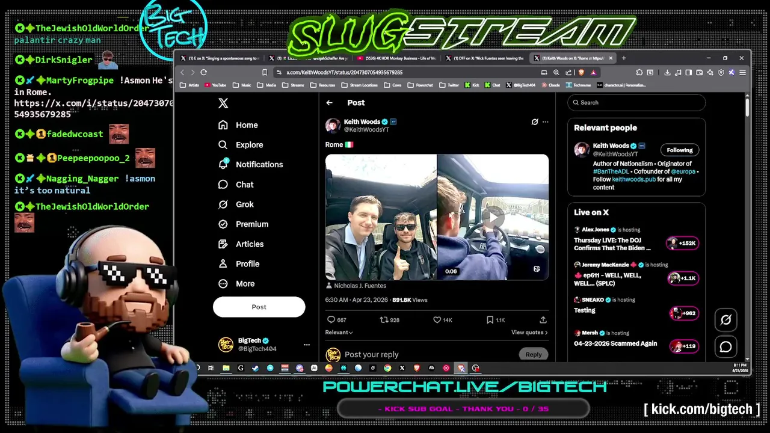Reload the page in the browser
Image resolution: width=770 pixels, height=433 pixels.
point(203,72)
